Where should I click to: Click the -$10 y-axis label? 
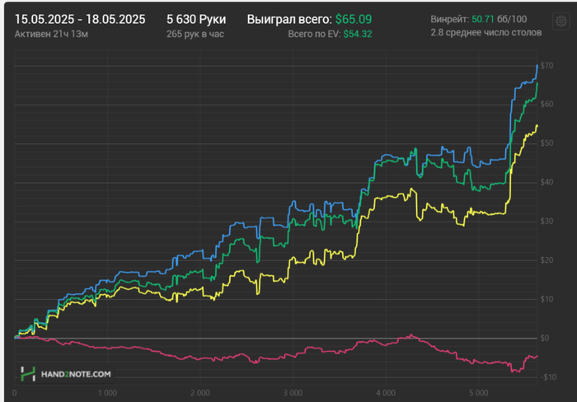[548, 377]
